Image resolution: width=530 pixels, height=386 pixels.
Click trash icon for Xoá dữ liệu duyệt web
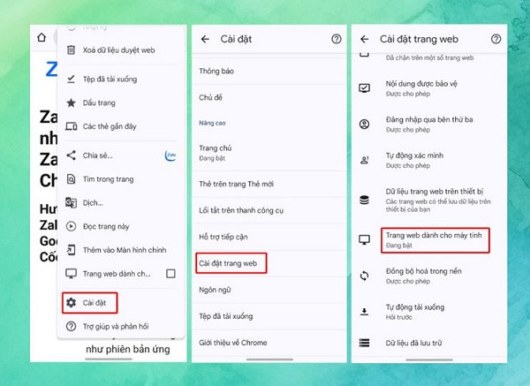pyautogui.click(x=71, y=50)
